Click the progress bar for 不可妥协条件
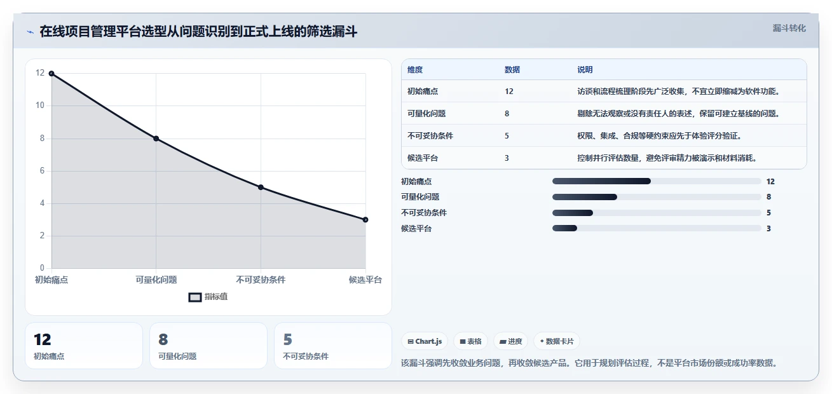The height and width of the screenshot is (394, 832). point(657,213)
